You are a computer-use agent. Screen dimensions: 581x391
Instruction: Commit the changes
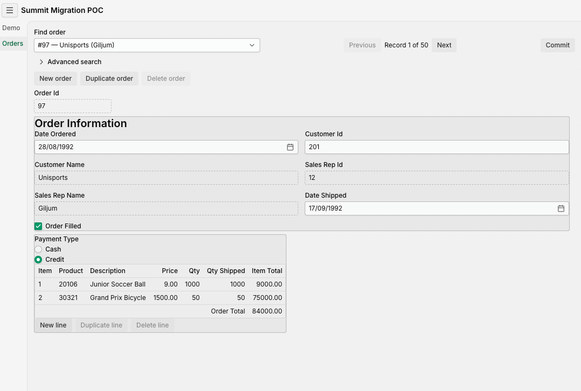[x=557, y=45]
